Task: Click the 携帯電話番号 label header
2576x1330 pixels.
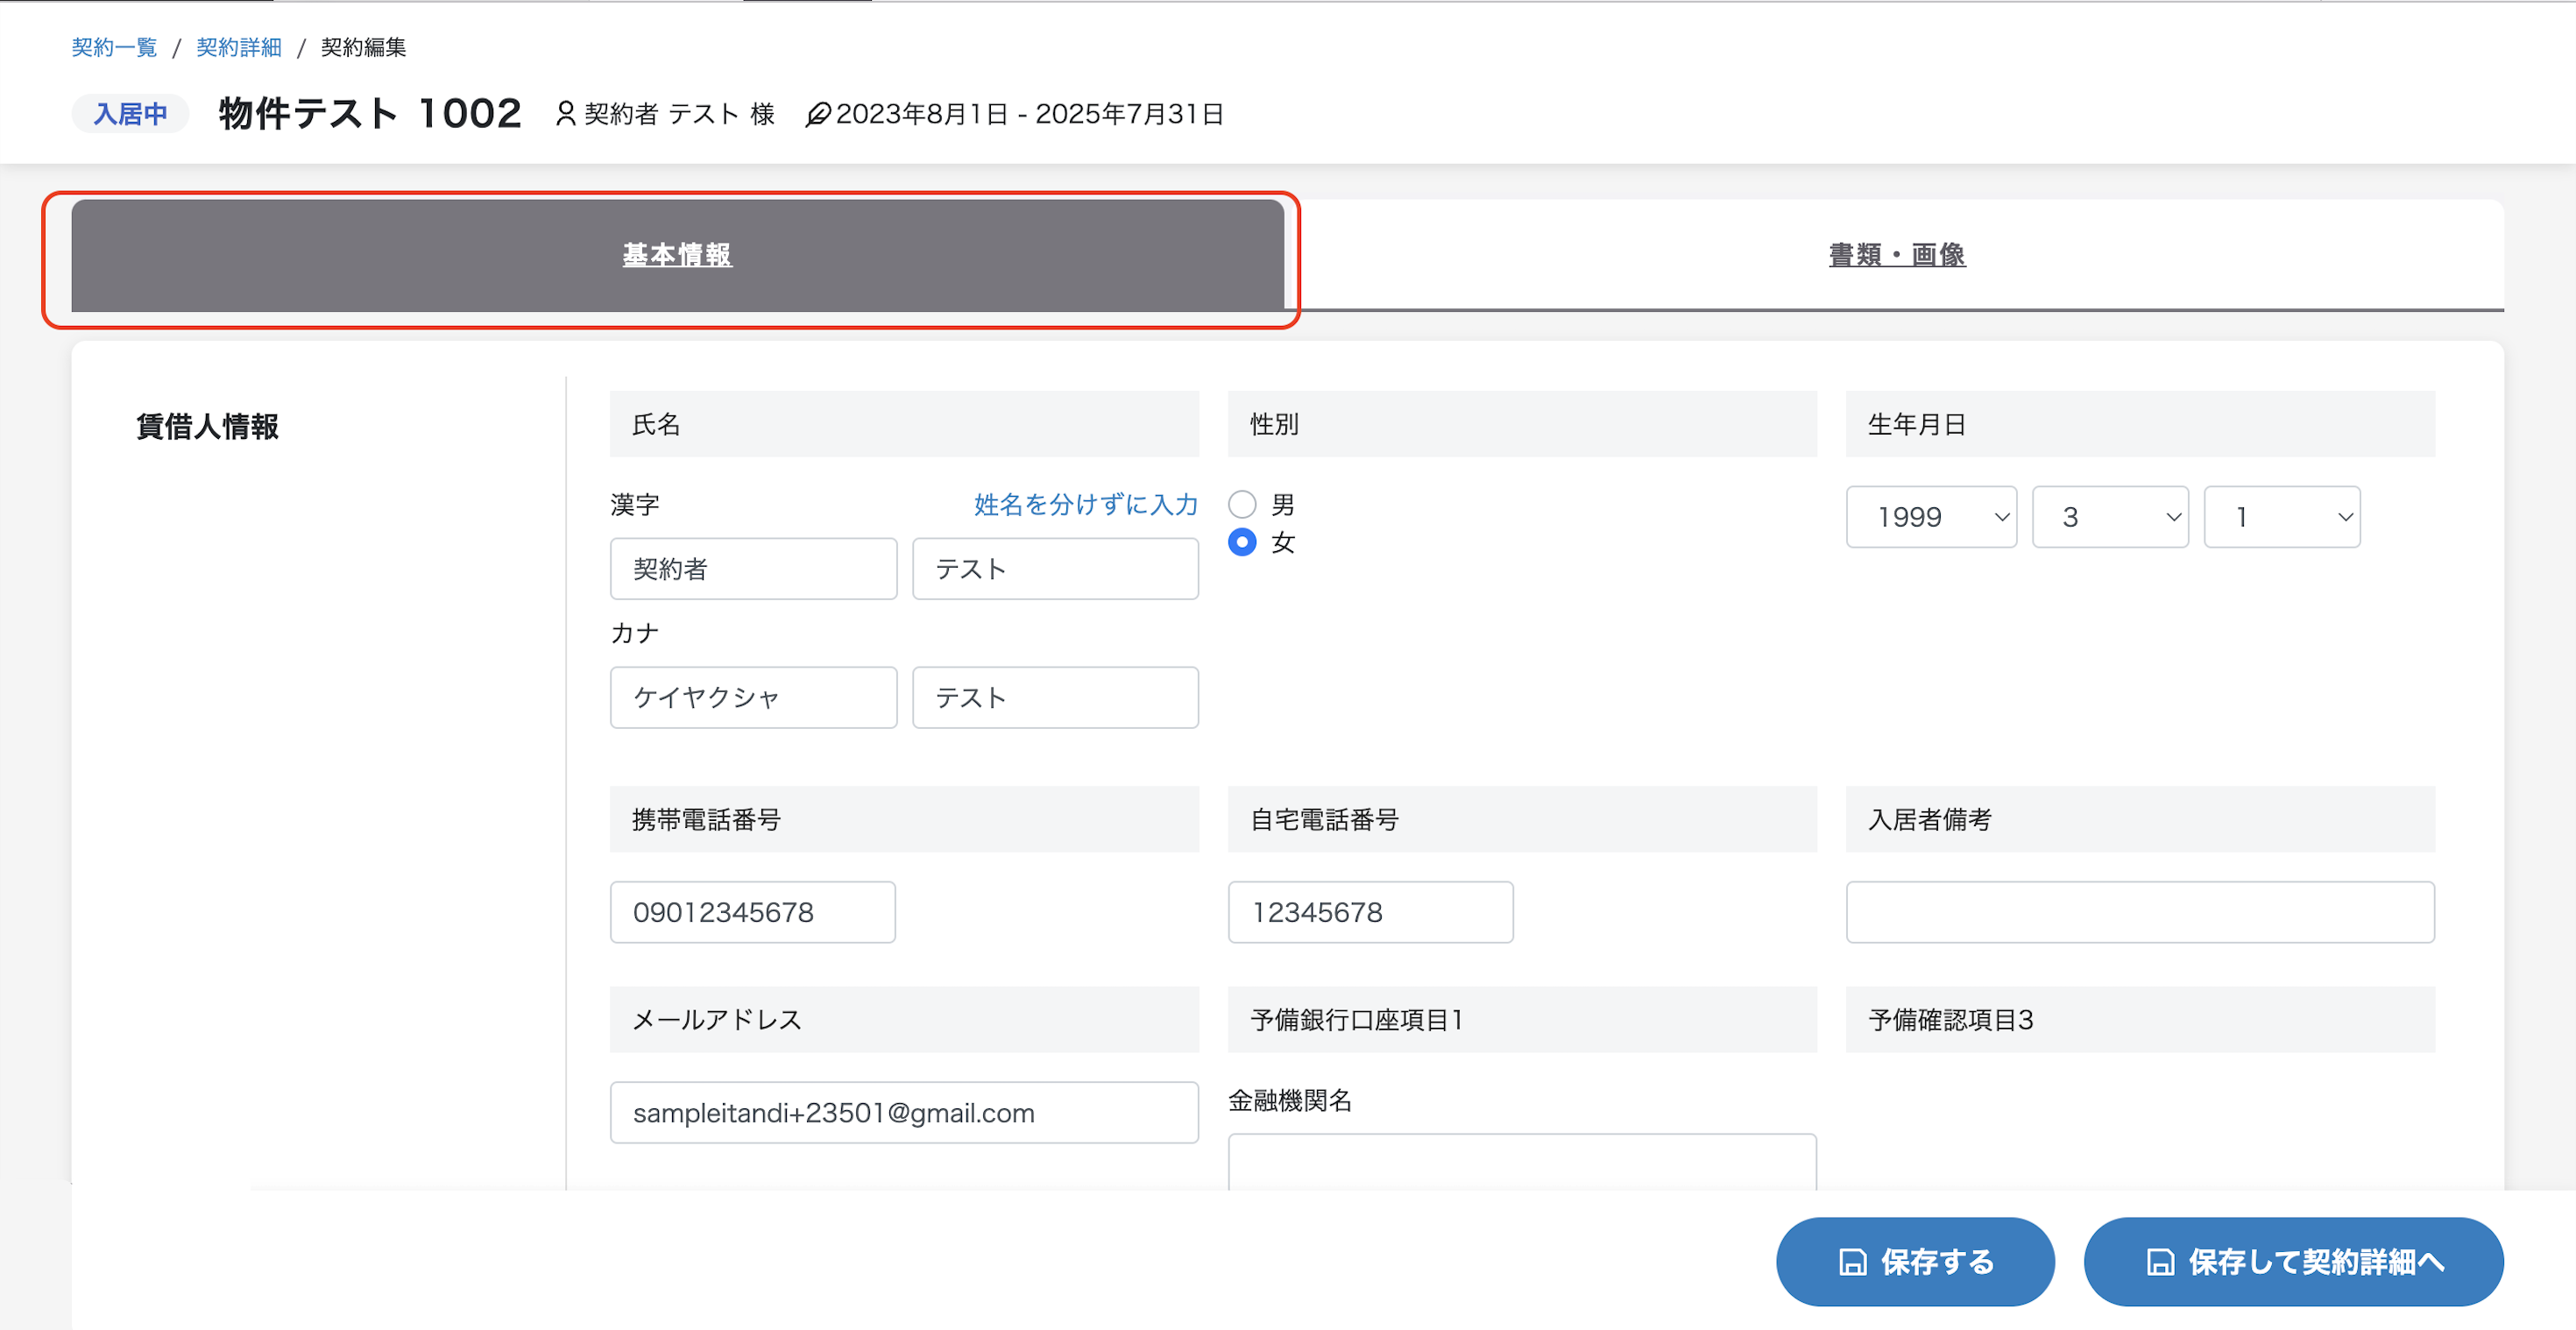Action: pos(904,819)
